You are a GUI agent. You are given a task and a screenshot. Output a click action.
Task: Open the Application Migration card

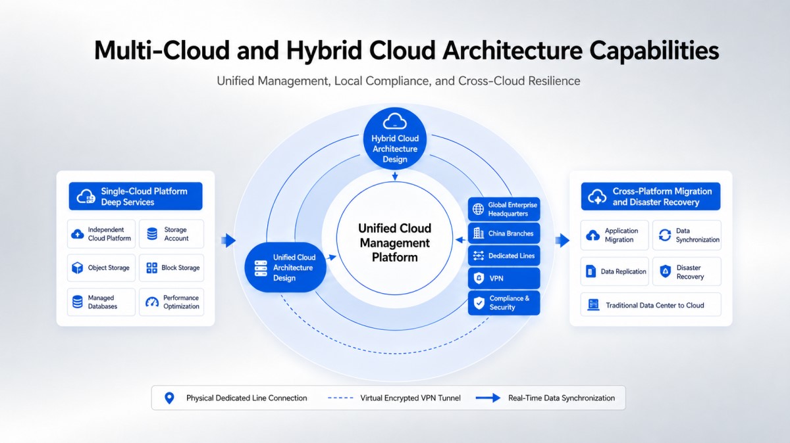615,235
